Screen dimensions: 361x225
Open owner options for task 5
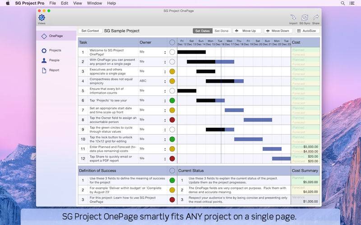click(x=165, y=91)
